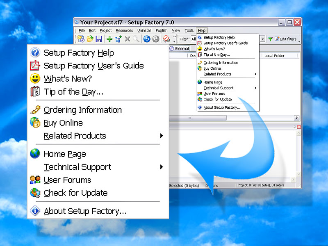
Task: Click the large smiley face icon in enlarged menu
Action: 35,78
